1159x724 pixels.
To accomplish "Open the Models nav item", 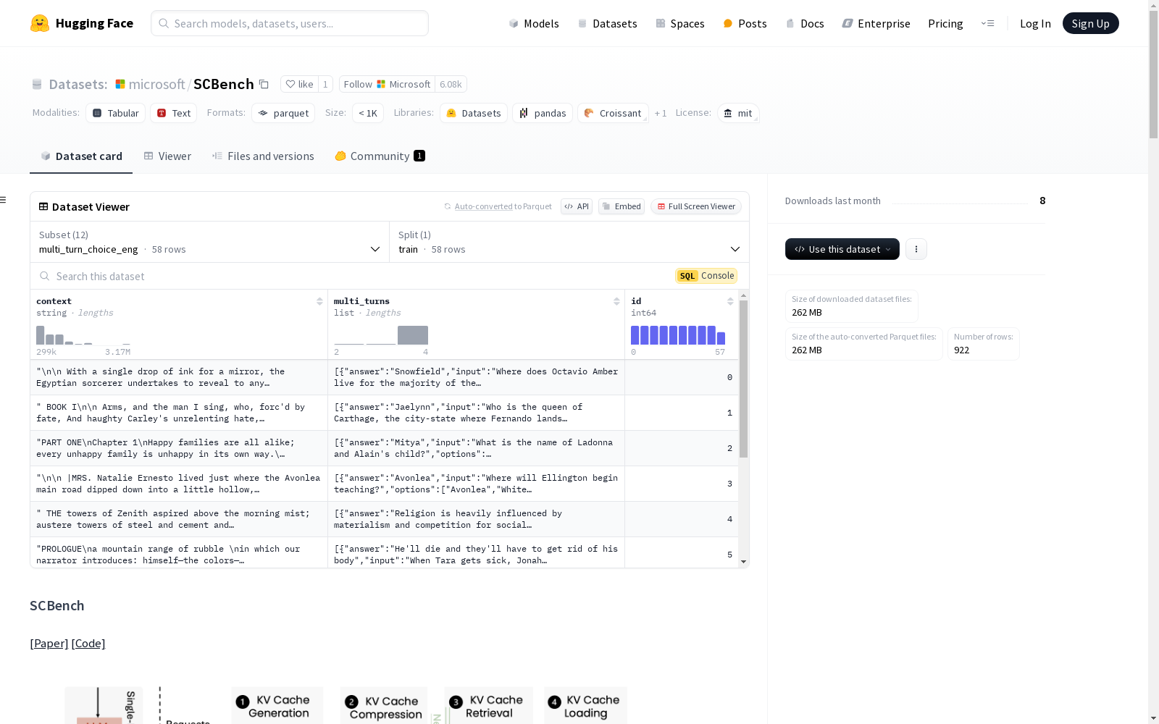I will coord(534,23).
